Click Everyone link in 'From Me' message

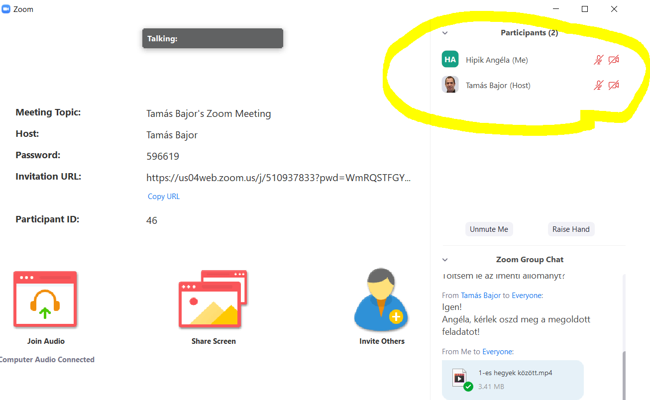498,352
